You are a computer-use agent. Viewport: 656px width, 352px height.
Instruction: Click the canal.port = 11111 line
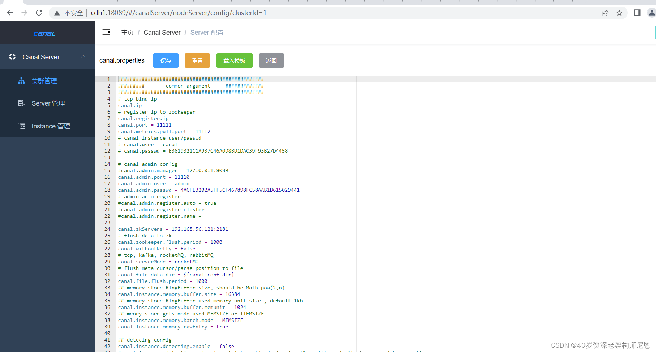145,125
